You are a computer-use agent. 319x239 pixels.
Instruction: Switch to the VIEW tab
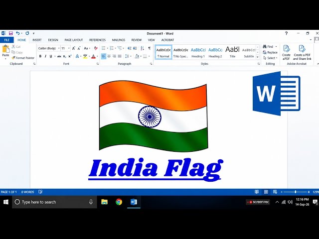point(152,40)
